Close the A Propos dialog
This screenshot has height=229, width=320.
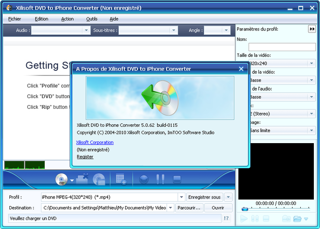tap(241, 69)
